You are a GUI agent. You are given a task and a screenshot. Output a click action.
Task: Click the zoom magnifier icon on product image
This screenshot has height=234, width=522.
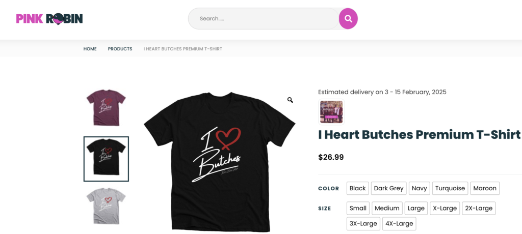[x=290, y=100]
